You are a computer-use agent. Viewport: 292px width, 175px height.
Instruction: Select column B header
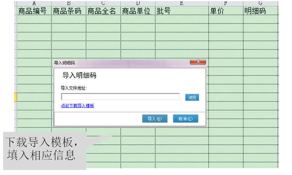point(68,3)
